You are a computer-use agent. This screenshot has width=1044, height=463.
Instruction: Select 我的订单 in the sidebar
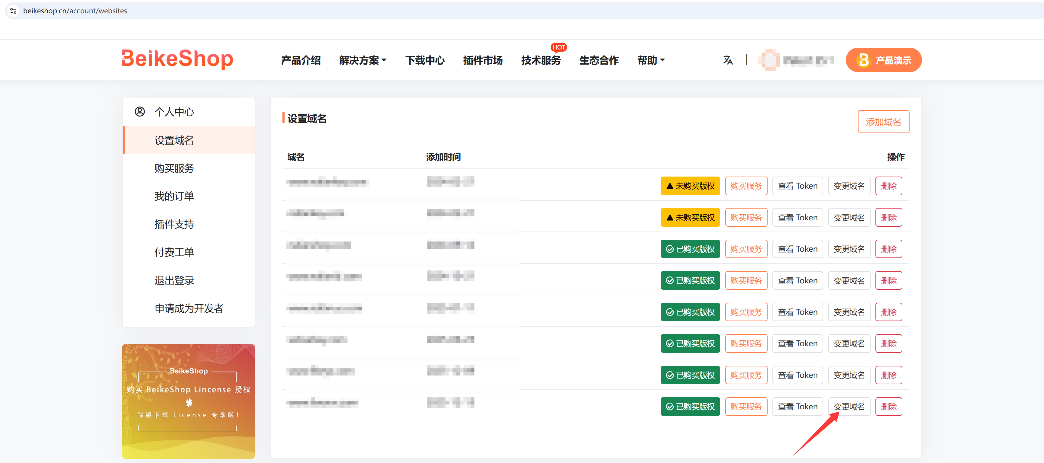[174, 196]
